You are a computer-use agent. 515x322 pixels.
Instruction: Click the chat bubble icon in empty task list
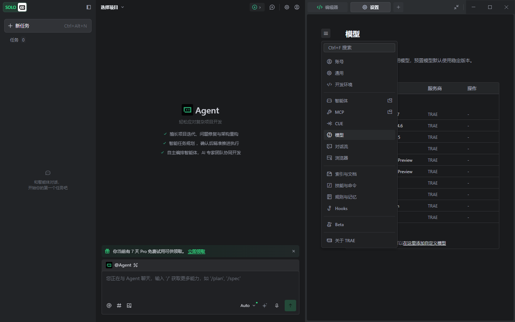(x=48, y=173)
